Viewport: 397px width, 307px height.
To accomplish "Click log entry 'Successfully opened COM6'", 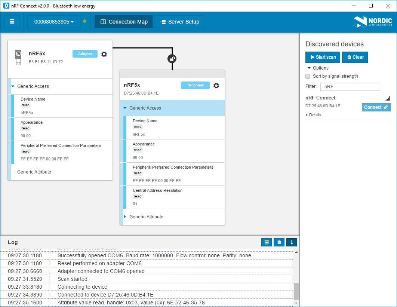I will click(155, 255).
